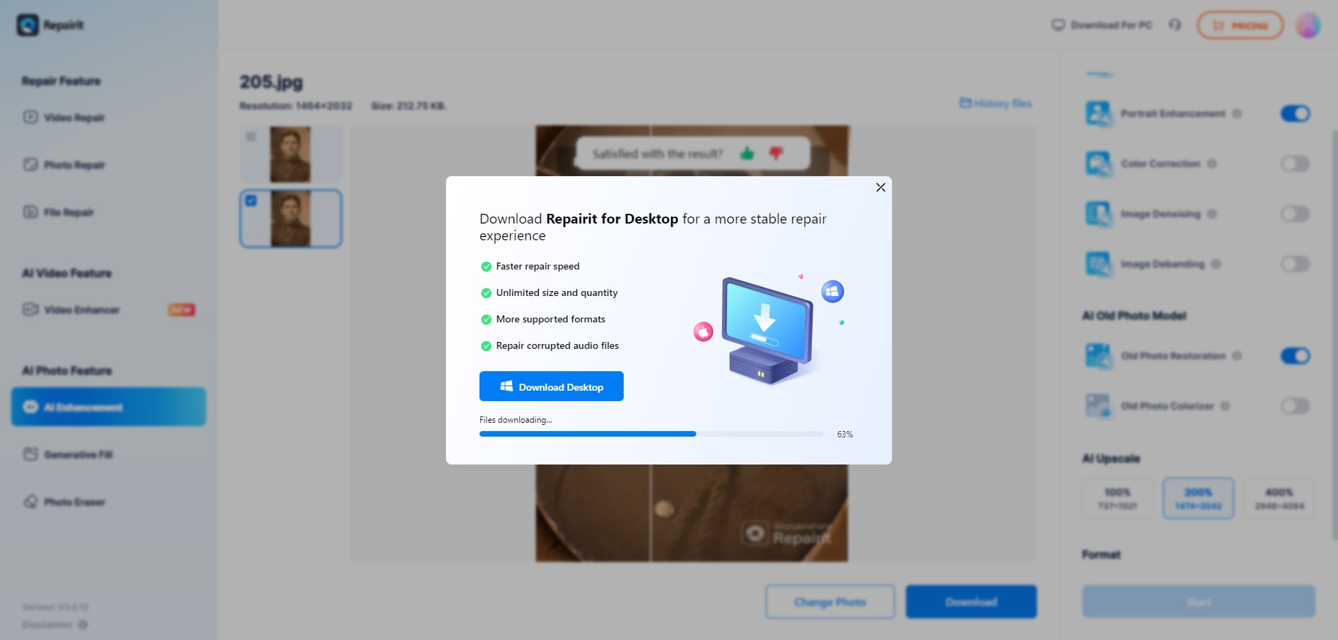Click the Download Desktop button

pyautogui.click(x=551, y=387)
